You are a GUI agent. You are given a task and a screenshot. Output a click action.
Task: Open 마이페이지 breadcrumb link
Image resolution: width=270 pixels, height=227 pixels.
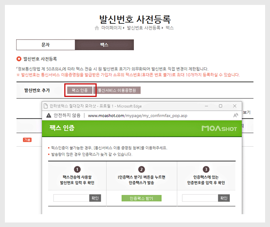(x=111, y=28)
